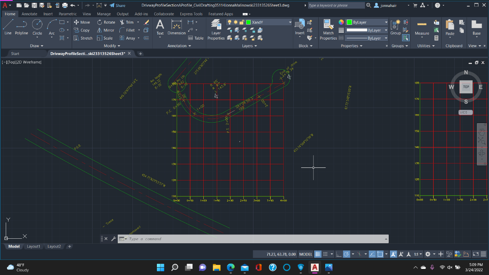Viewport: 489px width, 275px height.
Task: Toggle the drawing grid display
Action: point(318,254)
